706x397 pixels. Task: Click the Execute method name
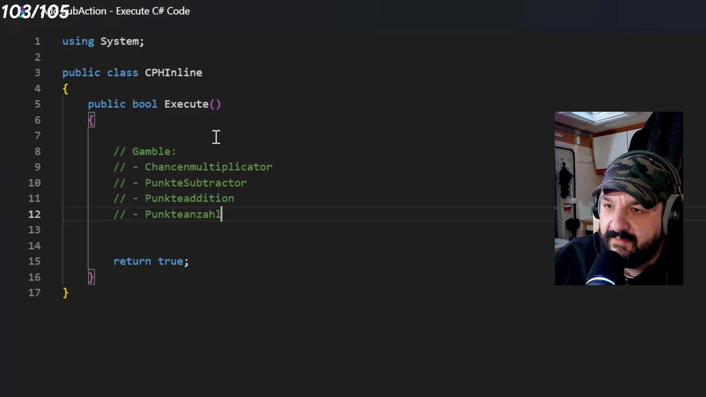coord(186,104)
